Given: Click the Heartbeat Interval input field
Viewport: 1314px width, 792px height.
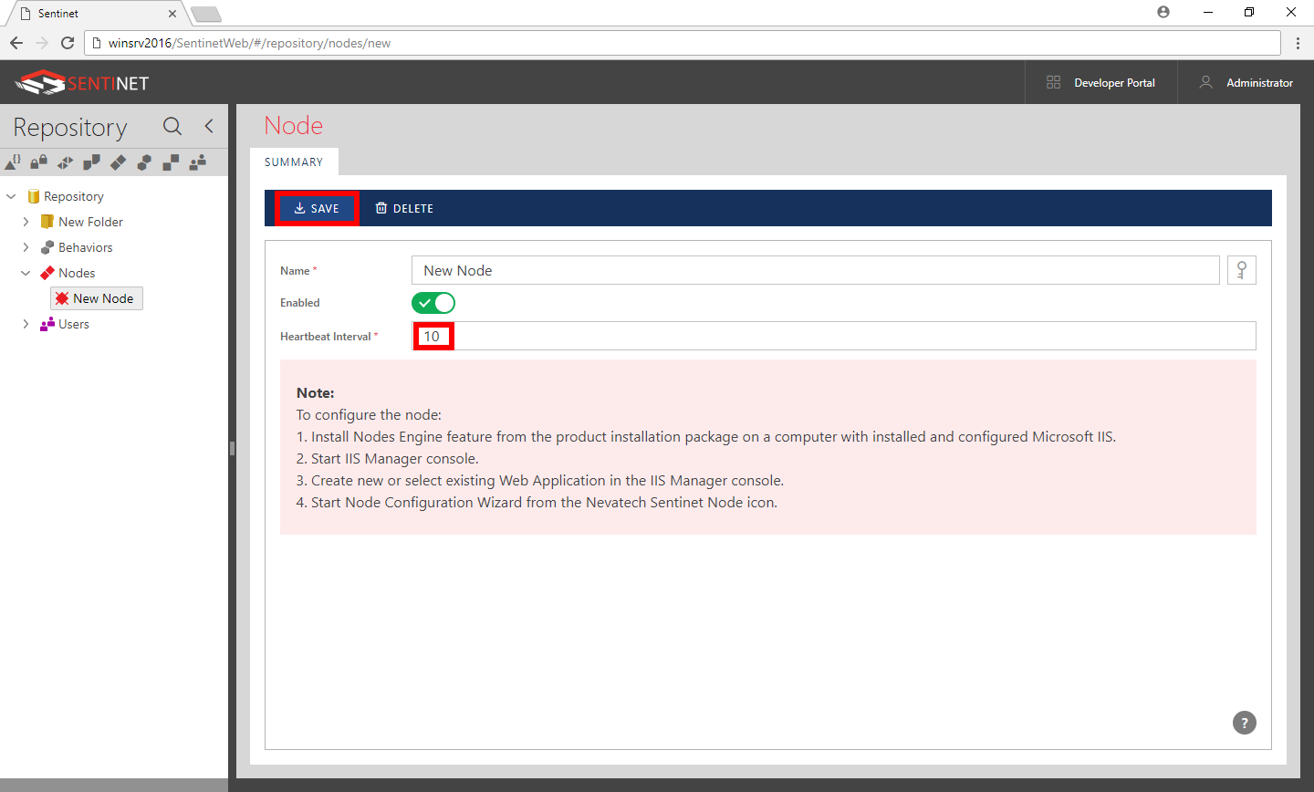Looking at the screenshot, I should (834, 336).
